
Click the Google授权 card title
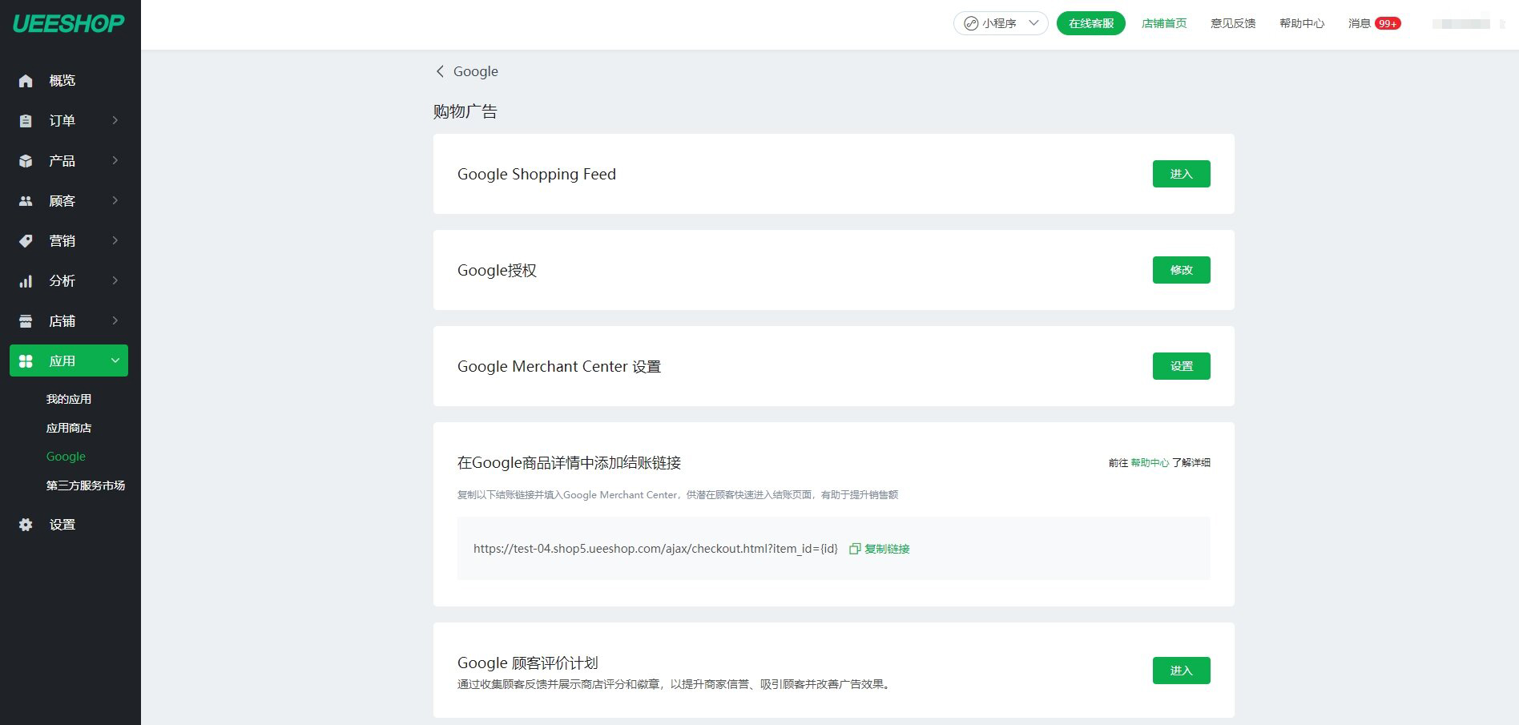(498, 270)
